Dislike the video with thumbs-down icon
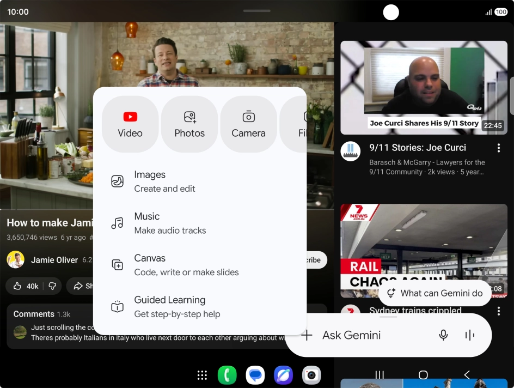The height and width of the screenshot is (388, 514). [52, 286]
